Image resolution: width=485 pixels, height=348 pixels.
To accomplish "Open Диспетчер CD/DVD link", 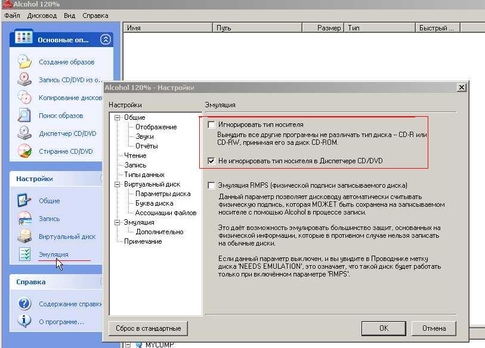I will 67,133.
